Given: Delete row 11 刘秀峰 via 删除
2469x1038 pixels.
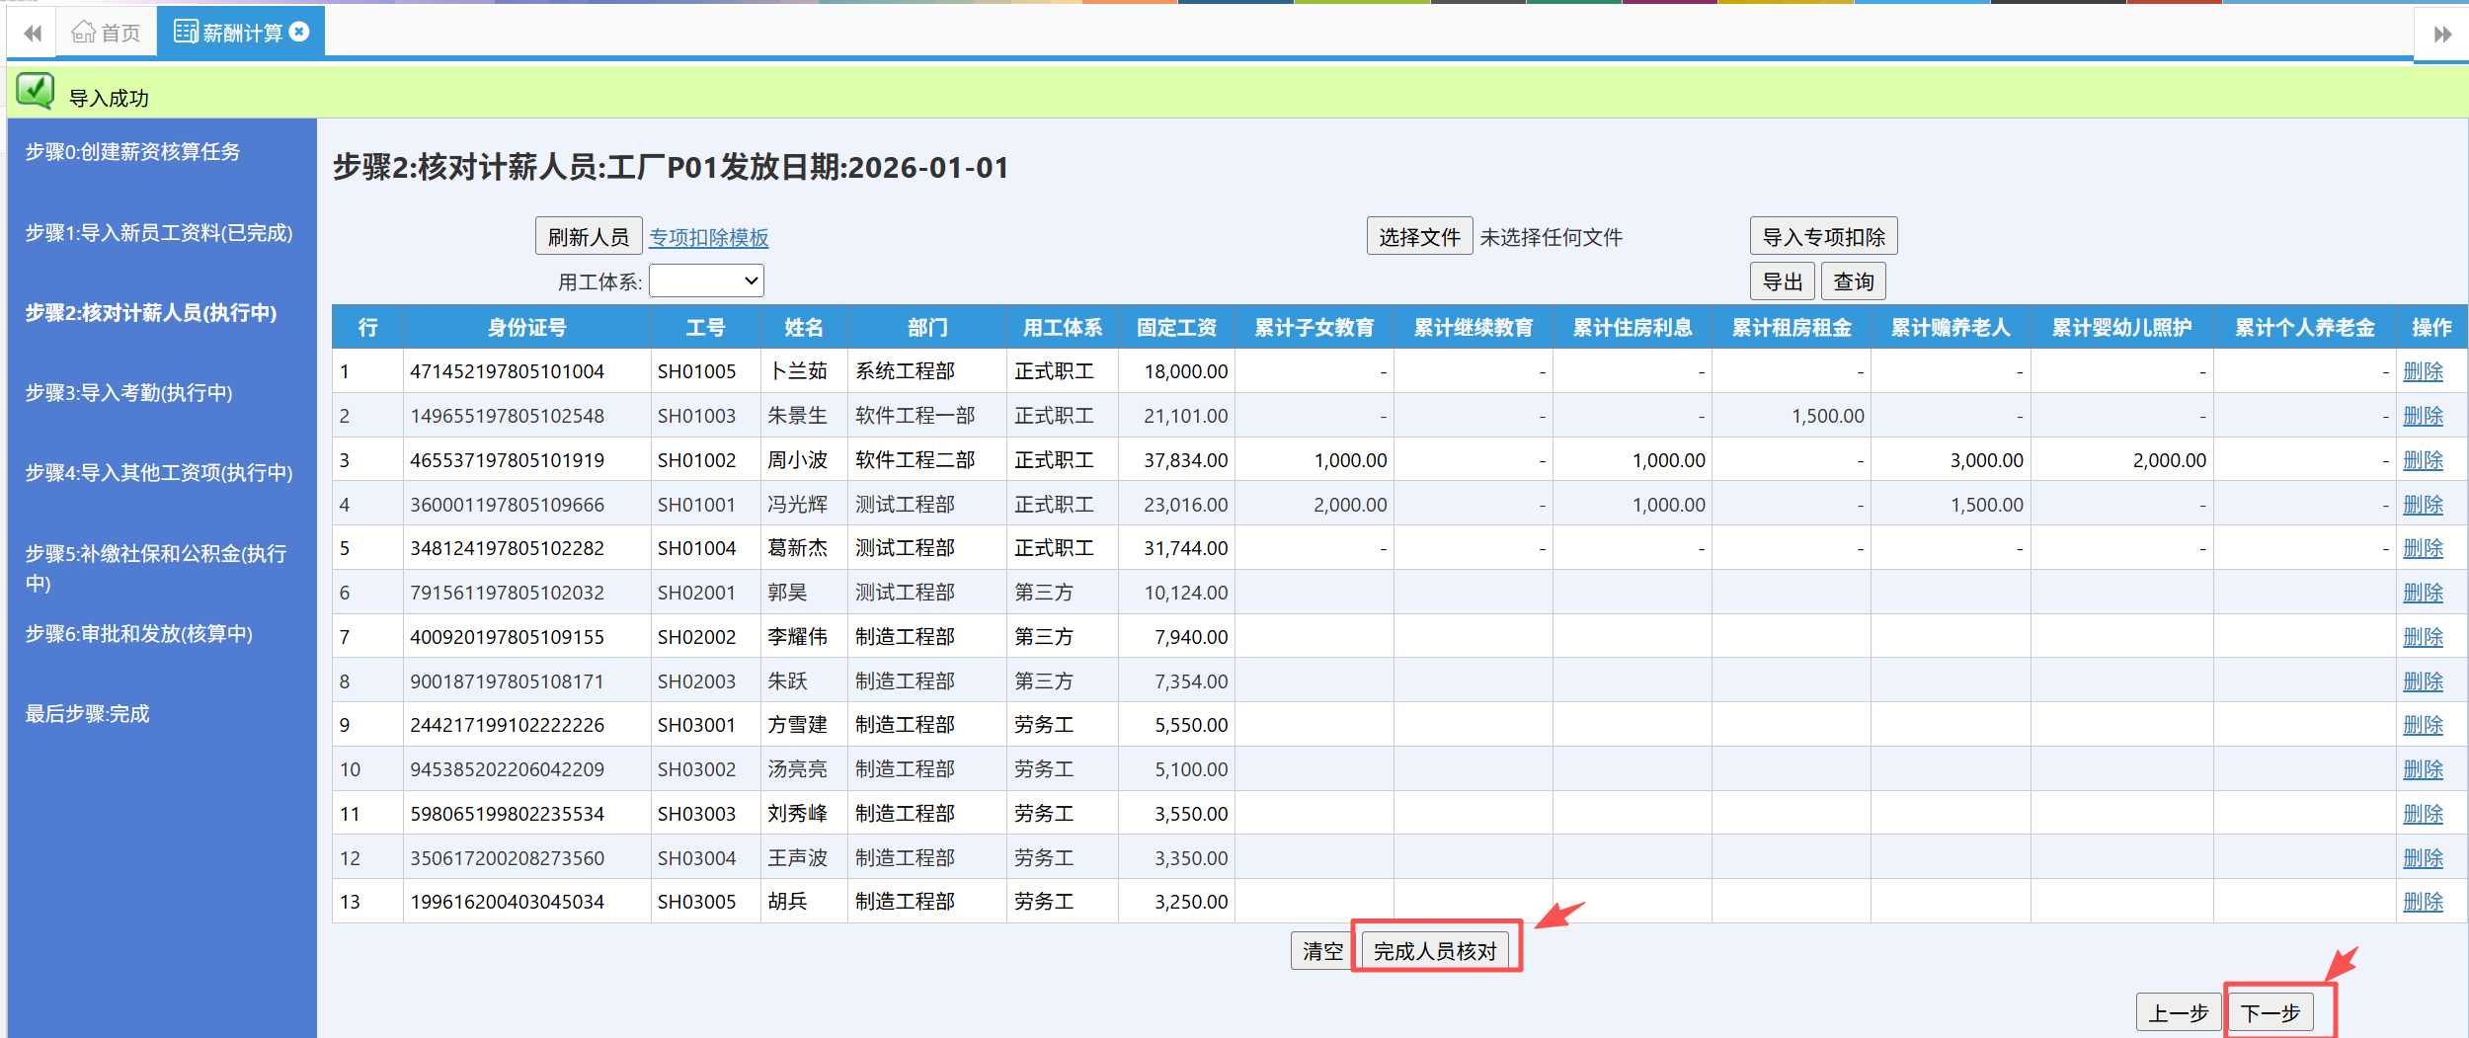Looking at the screenshot, I should point(2423,814).
